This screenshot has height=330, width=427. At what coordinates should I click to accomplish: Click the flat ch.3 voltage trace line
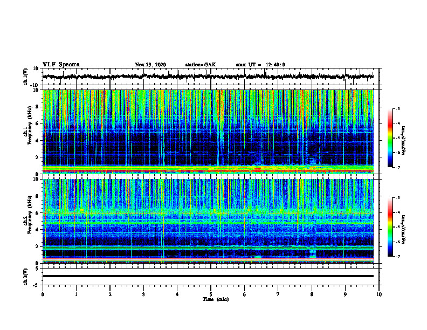(x=208, y=276)
